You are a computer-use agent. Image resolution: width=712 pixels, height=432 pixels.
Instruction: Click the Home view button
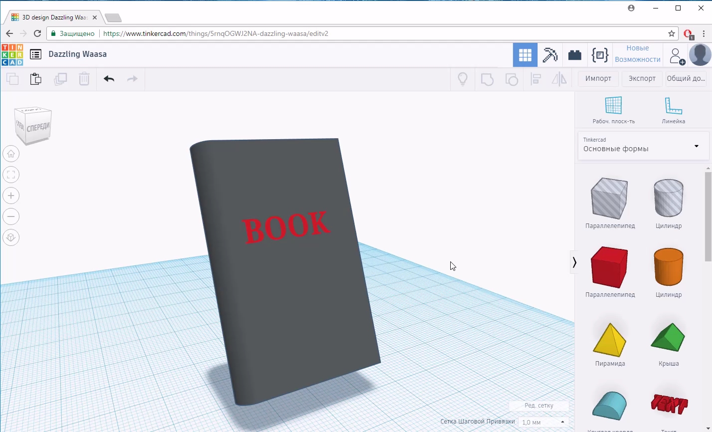point(11,154)
